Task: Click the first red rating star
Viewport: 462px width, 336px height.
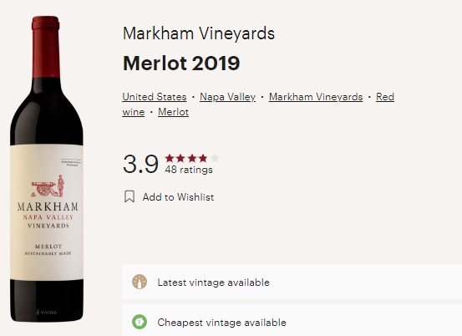Action: (x=170, y=158)
